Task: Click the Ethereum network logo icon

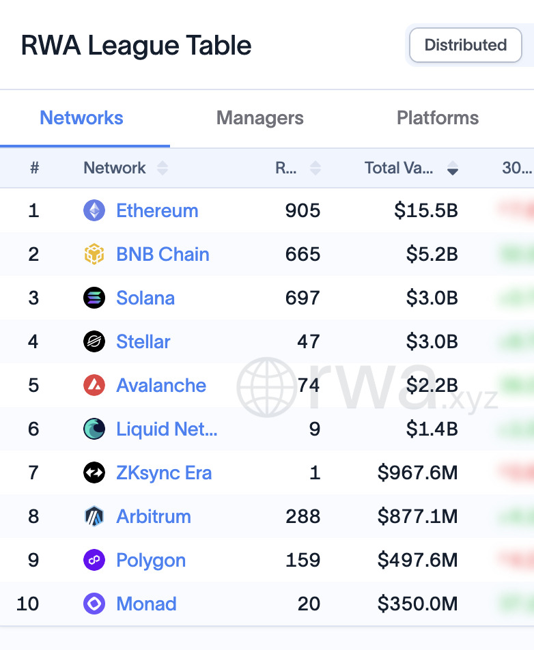Action: pos(94,210)
